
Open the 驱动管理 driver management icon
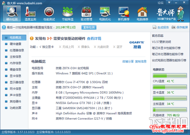pyautogui.click(x=86, y=14)
